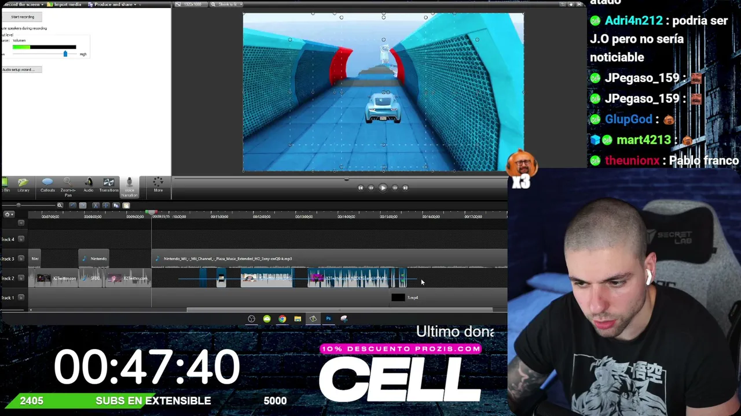Click the timeline zoom magnifier icon
Image resolution: width=741 pixels, height=416 pixels.
pyautogui.click(x=60, y=205)
